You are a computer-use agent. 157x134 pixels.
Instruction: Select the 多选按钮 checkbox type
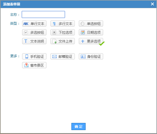[x=34, y=32]
